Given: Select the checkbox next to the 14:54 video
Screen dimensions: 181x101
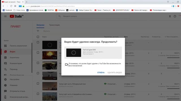Looking at the screenshot, I should (38, 53).
